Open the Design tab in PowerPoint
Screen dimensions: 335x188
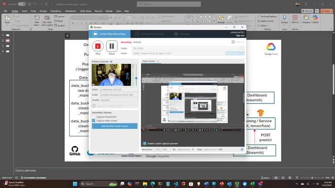[43, 11]
